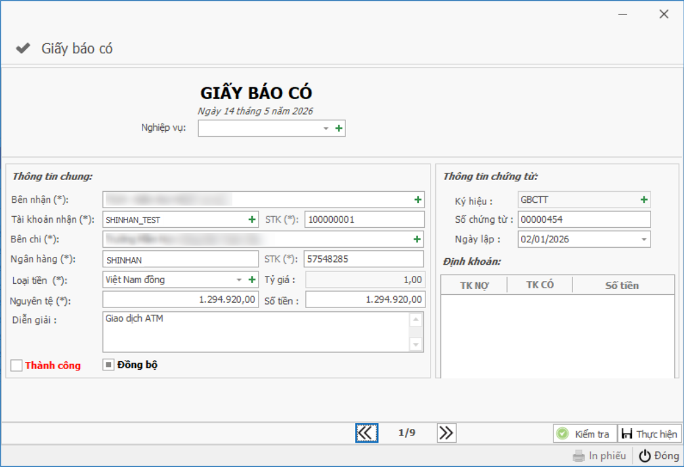Go to next record with double-right arrow
Viewport: 684px width, 467px height.
pos(446,433)
